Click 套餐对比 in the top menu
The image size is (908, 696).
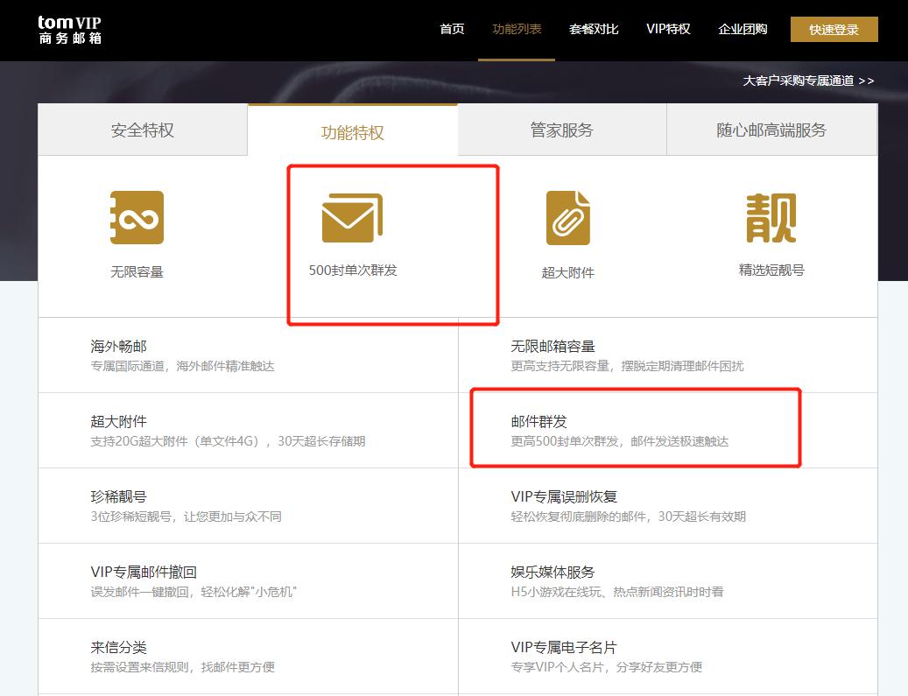[x=594, y=29]
